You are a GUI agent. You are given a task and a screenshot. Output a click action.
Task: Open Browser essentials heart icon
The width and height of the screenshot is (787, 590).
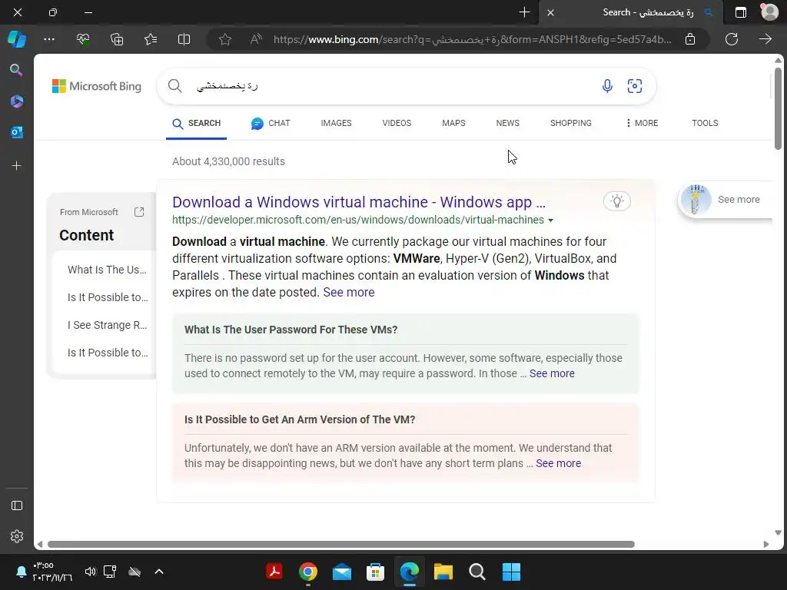pos(83,39)
